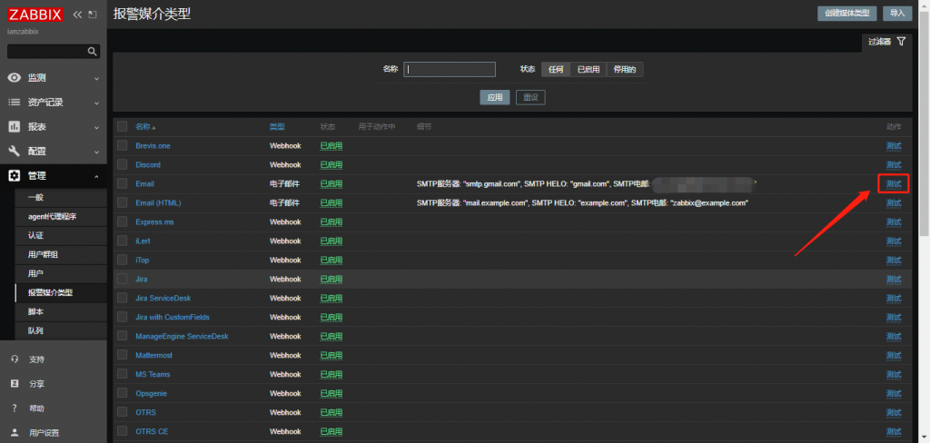
Task: Expand 配置 menu chevron
Action: pyautogui.click(x=96, y=152)
